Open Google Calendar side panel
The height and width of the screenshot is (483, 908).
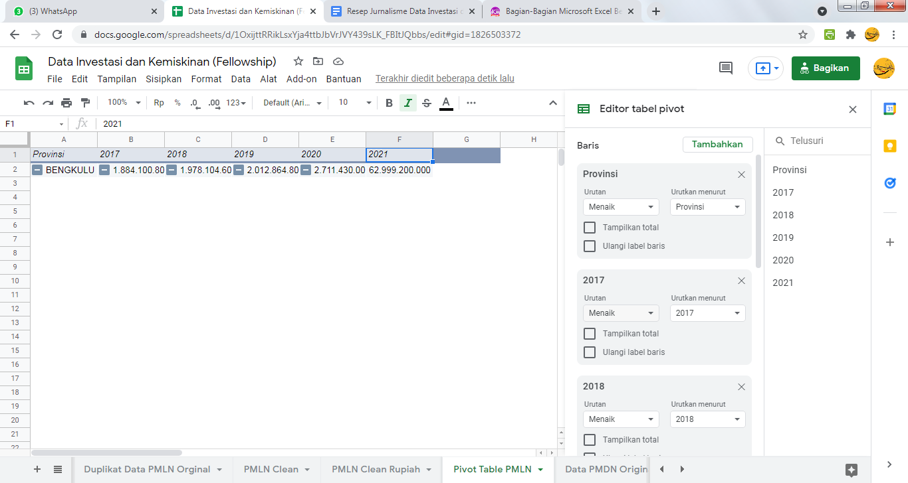889,109
